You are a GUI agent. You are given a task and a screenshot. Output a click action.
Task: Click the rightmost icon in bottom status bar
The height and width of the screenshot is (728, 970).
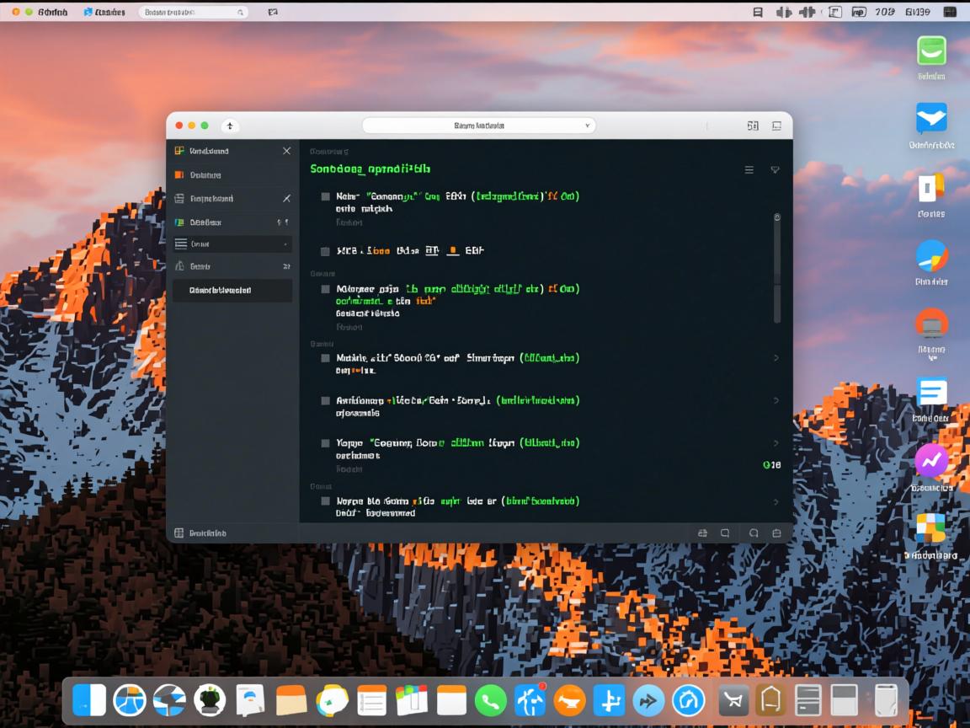tap(776, 533)
